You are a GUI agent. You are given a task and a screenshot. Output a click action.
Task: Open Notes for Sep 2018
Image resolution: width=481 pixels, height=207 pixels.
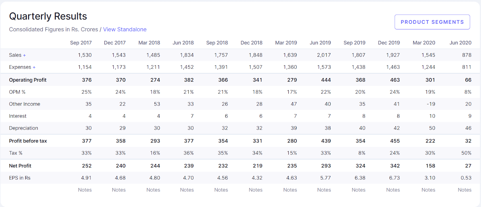click(221, 190)
